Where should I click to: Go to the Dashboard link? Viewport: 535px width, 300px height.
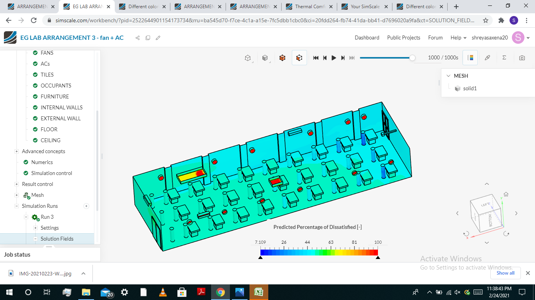pos(367,38)
